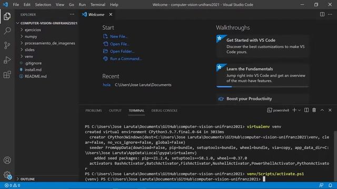Viewport: 337px width, 189px height.
Task: Open the Accounts menu icon
Action: [7, 160]
